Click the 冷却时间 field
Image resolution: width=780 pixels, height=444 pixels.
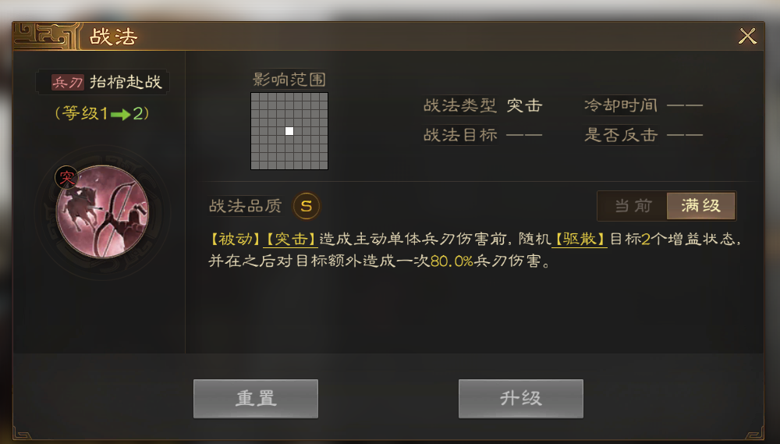tap(643, 105)
